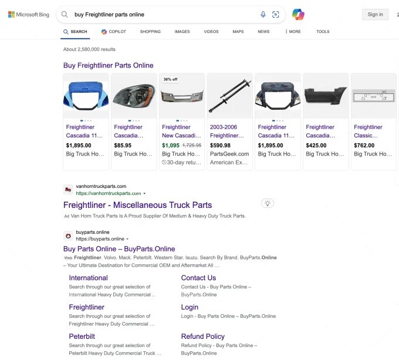Click the https://buyparts.online URL

[100, 239]
